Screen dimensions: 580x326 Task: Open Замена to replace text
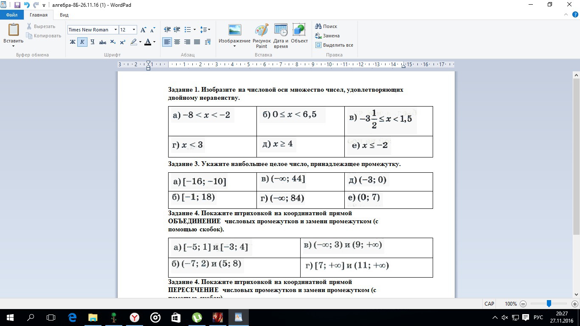(x=327, y=36)
